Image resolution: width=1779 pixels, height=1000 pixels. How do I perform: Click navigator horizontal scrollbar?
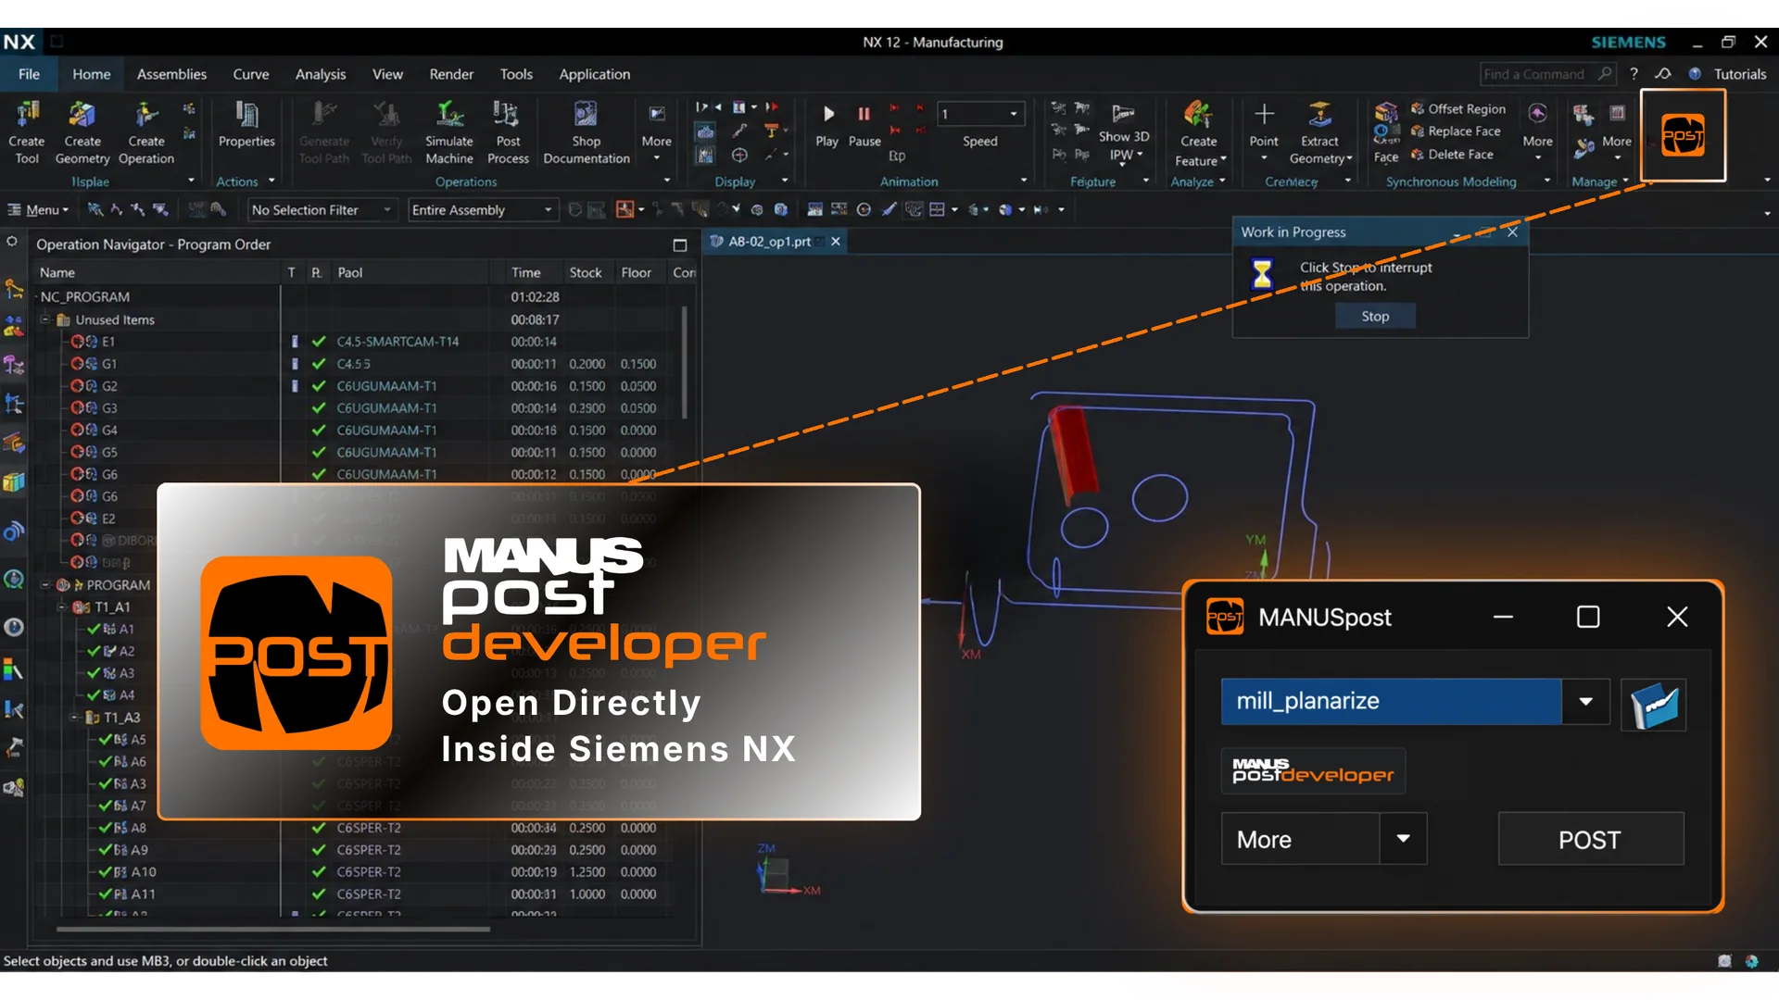pyautogui.click(x=273, y=929)
